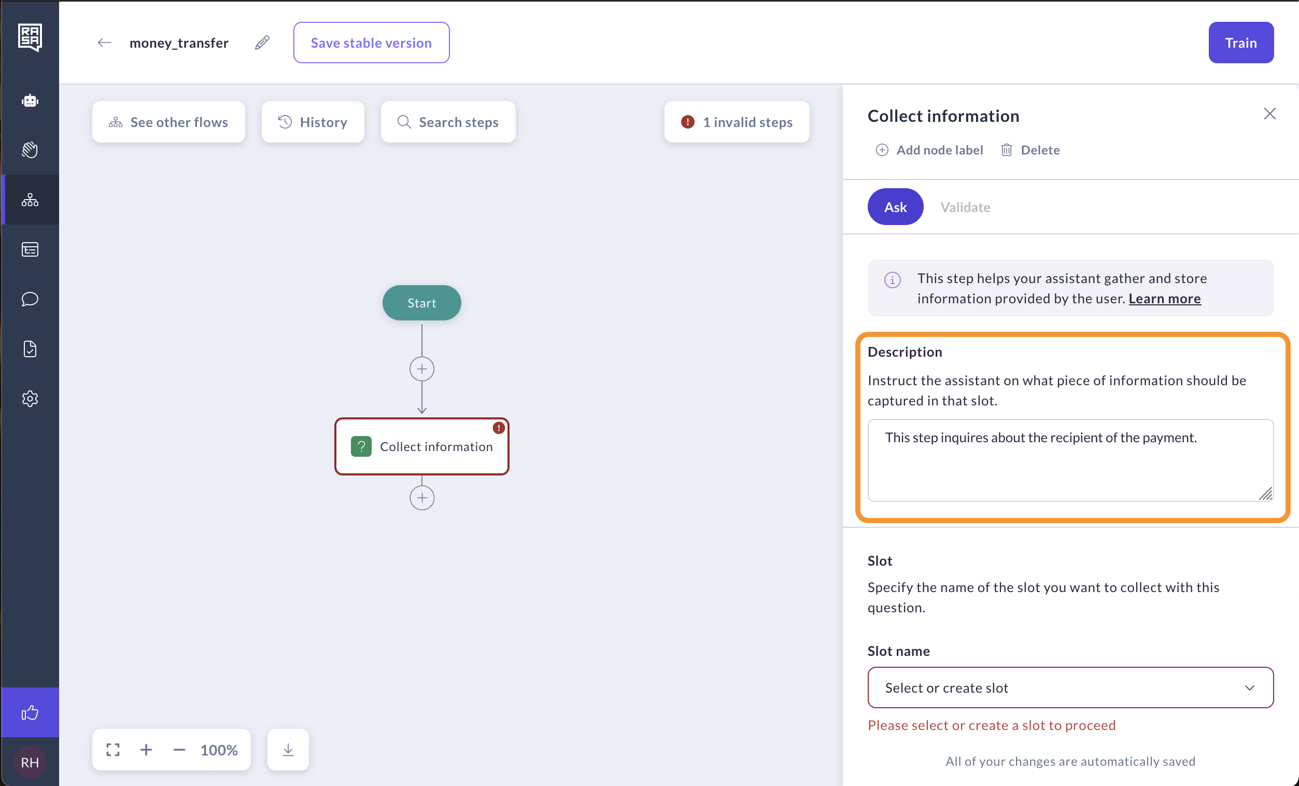Image resolution: width=1299 pixels, height=786 pixels.
Task: Click the Train button
Action: pyautogui.click(x=1240, y=43)
